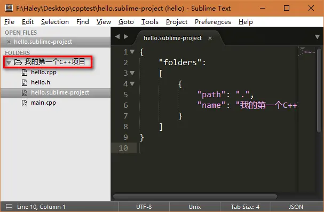Click the file icon next to main.cpp
Screen dimensions: 324x212
coord(25,103)
